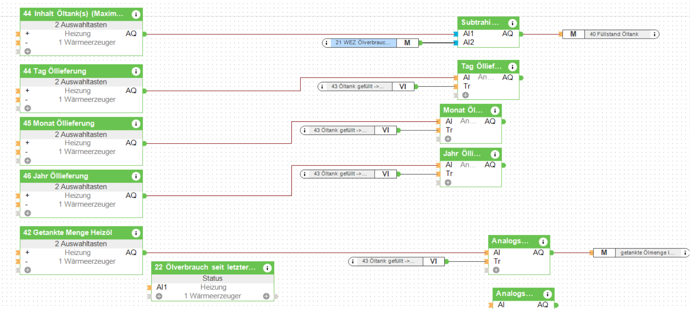The image size is (690, 309).
Task: Open info icon of upper Analogs... block
Action: (543, 242)
